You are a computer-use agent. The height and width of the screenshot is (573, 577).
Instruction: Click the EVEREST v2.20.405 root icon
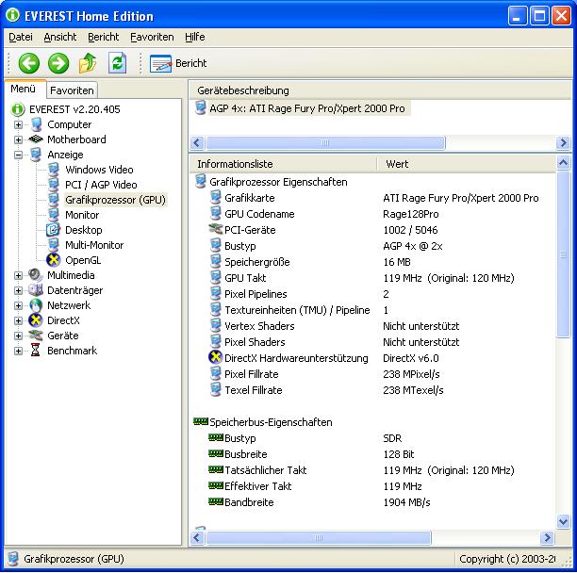[18, 109]
